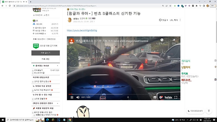Copy the post URL
The image size is (217, 122).
tap(174, 20)
